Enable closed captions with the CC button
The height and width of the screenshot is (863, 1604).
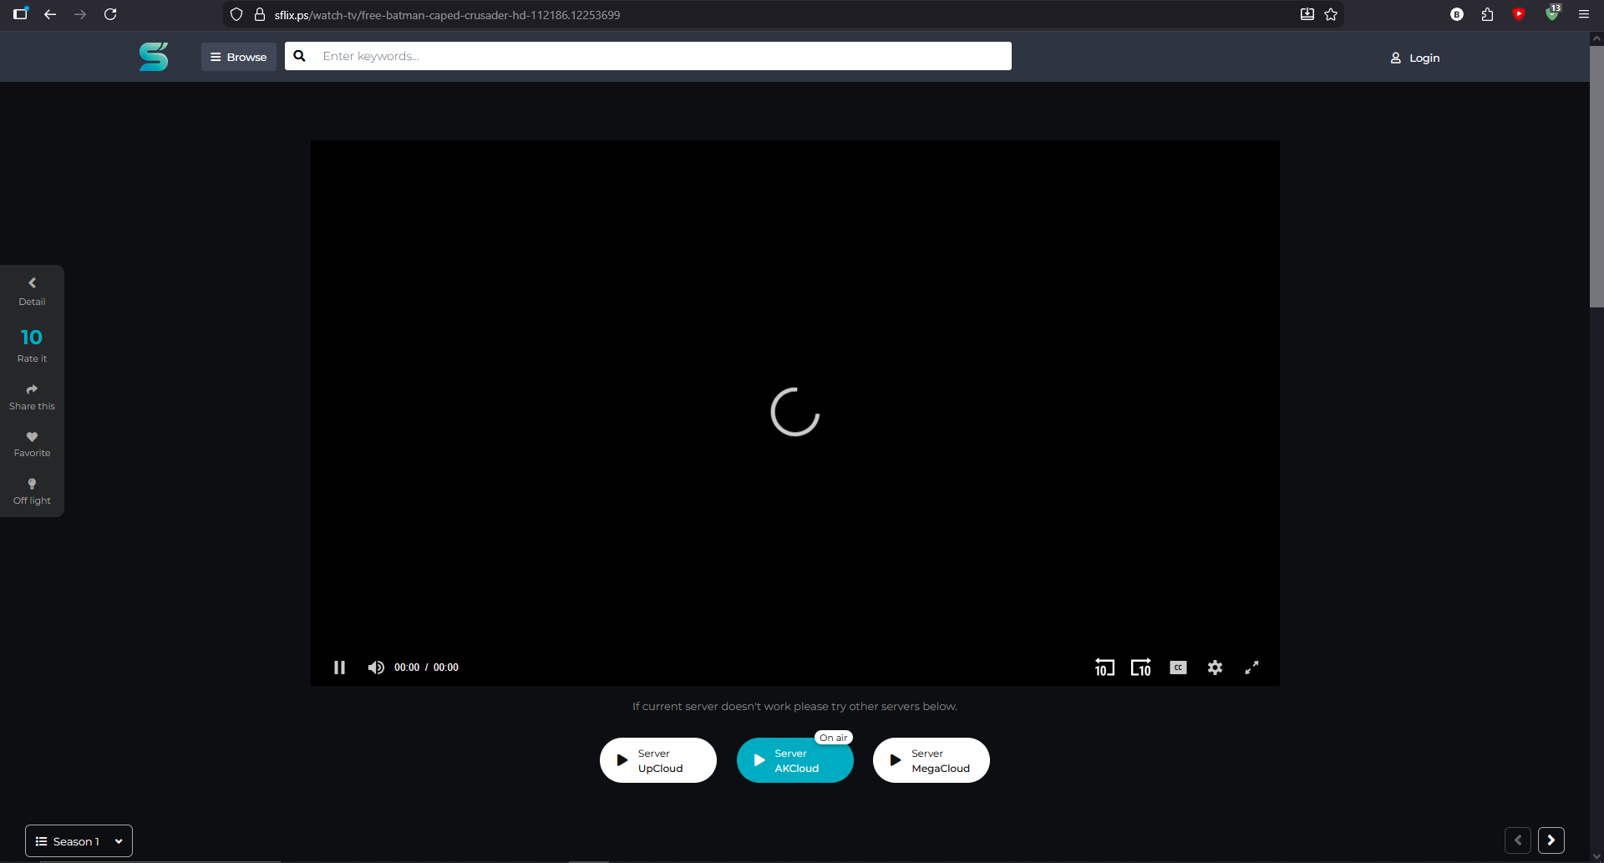point(1178,668)
